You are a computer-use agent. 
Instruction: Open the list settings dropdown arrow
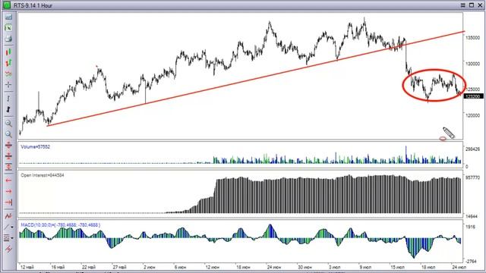(x=12, y=238)
